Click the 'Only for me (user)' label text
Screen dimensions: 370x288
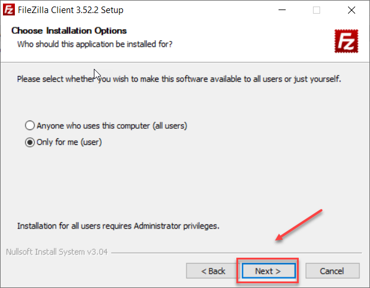click(x=69, y=143)
